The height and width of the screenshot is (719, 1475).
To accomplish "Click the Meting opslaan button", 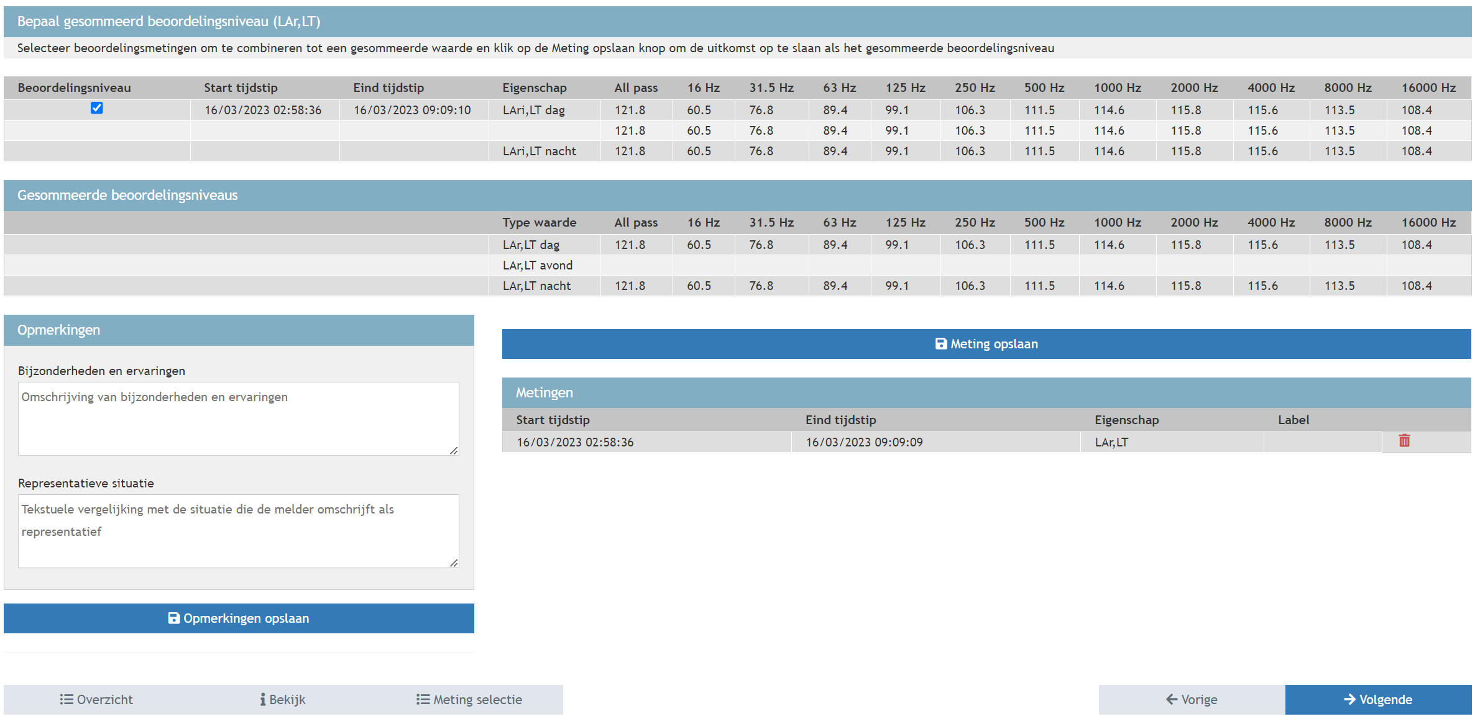I will click(x=986, y=344).
